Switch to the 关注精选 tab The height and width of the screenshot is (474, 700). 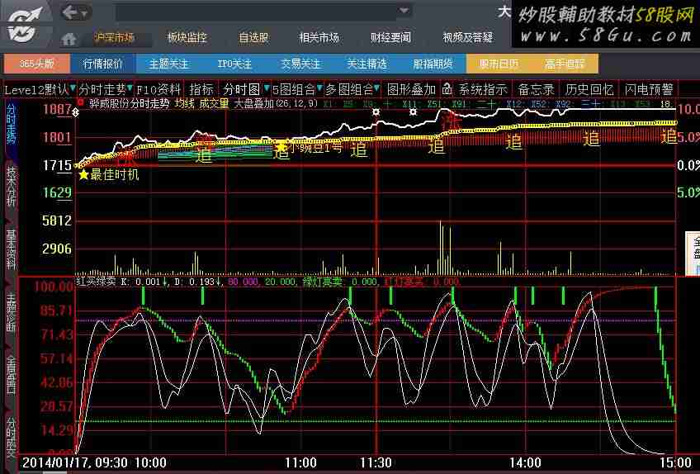[x=367, y=64]
